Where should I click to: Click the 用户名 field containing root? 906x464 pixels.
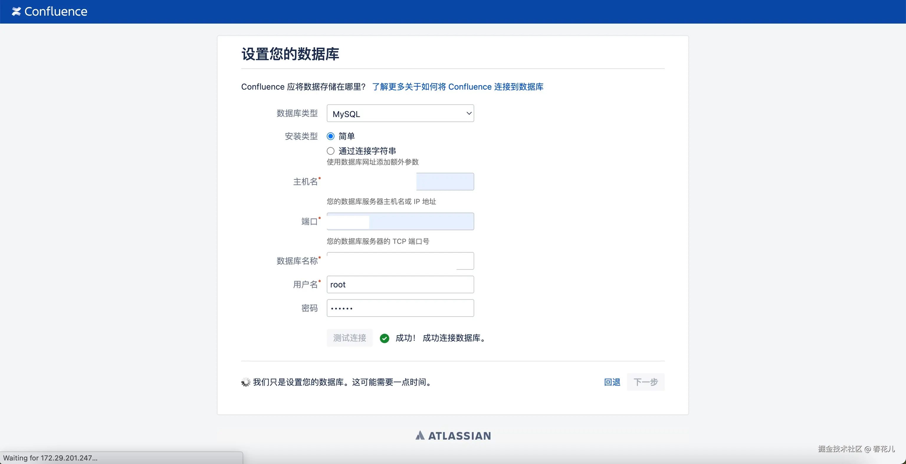click(x=400, y=284)
